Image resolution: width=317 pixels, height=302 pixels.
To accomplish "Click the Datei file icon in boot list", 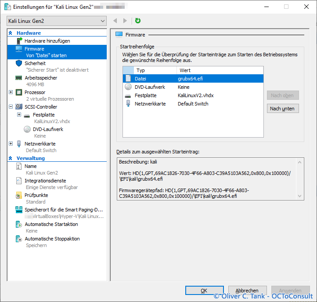I will pos(128,78).
